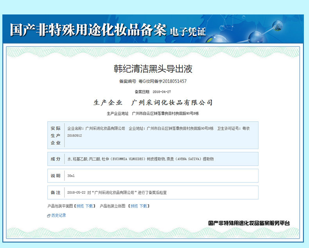Viewport: 309px width, 248px height.
Task: Click the 成分 ingredients list text
Action: [140, 159]
